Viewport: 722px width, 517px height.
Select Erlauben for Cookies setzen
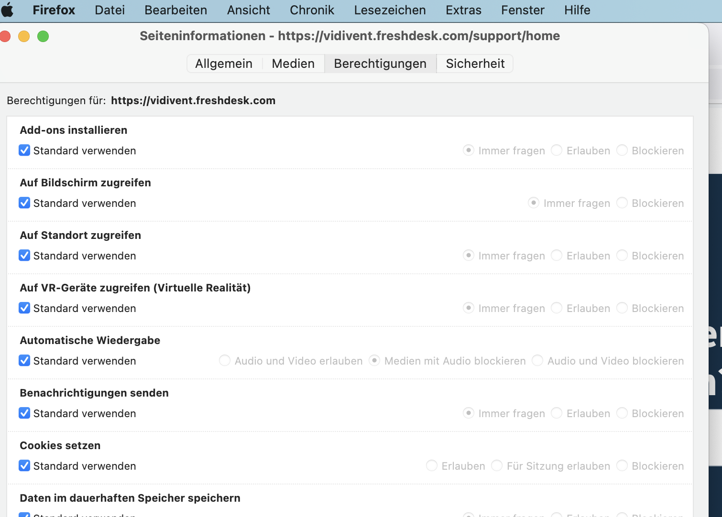point(432,466)
